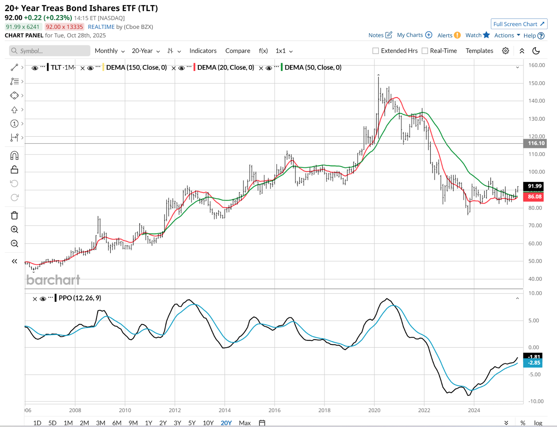Open the Templates link
Image resolution: width=557 pixels, height=427 pixels.
click(x=479, y=51)
